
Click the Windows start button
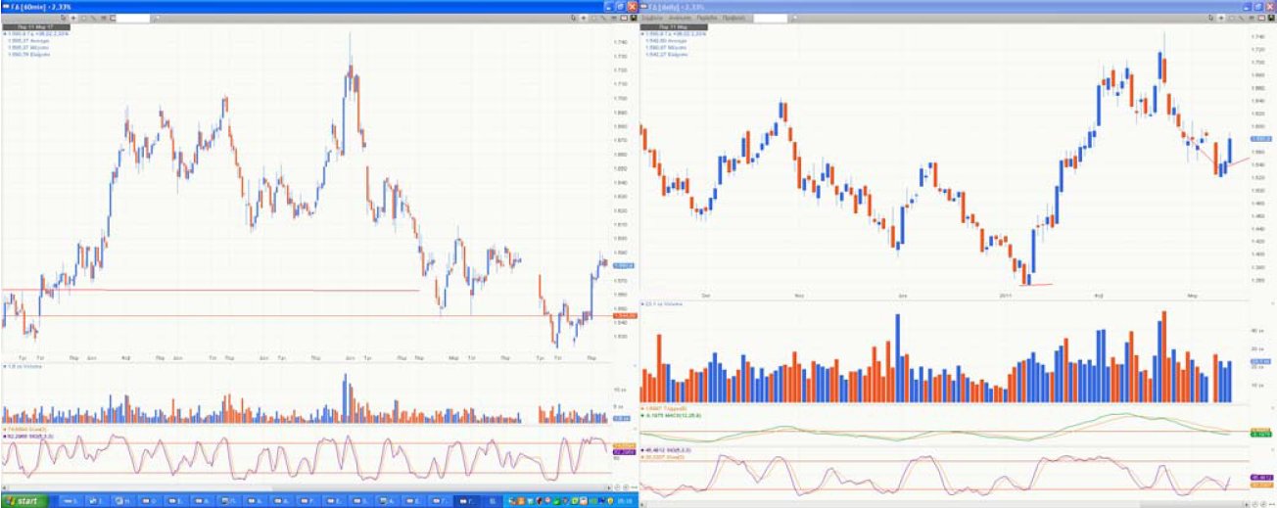[23, 500]
